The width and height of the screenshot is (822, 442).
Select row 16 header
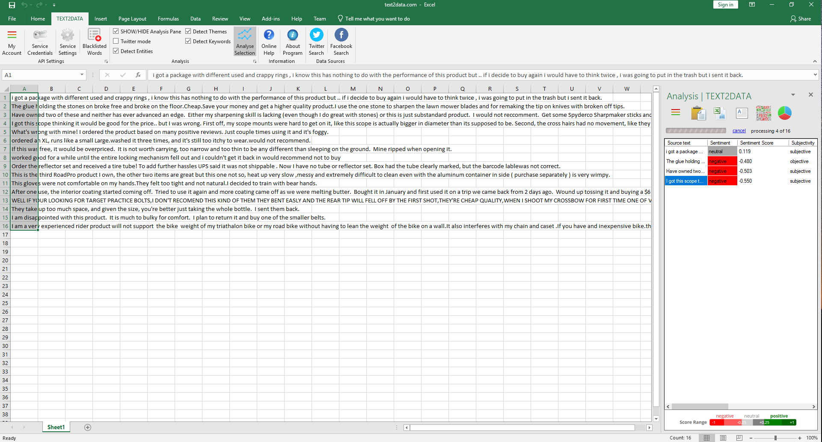[x=5, y=226]
